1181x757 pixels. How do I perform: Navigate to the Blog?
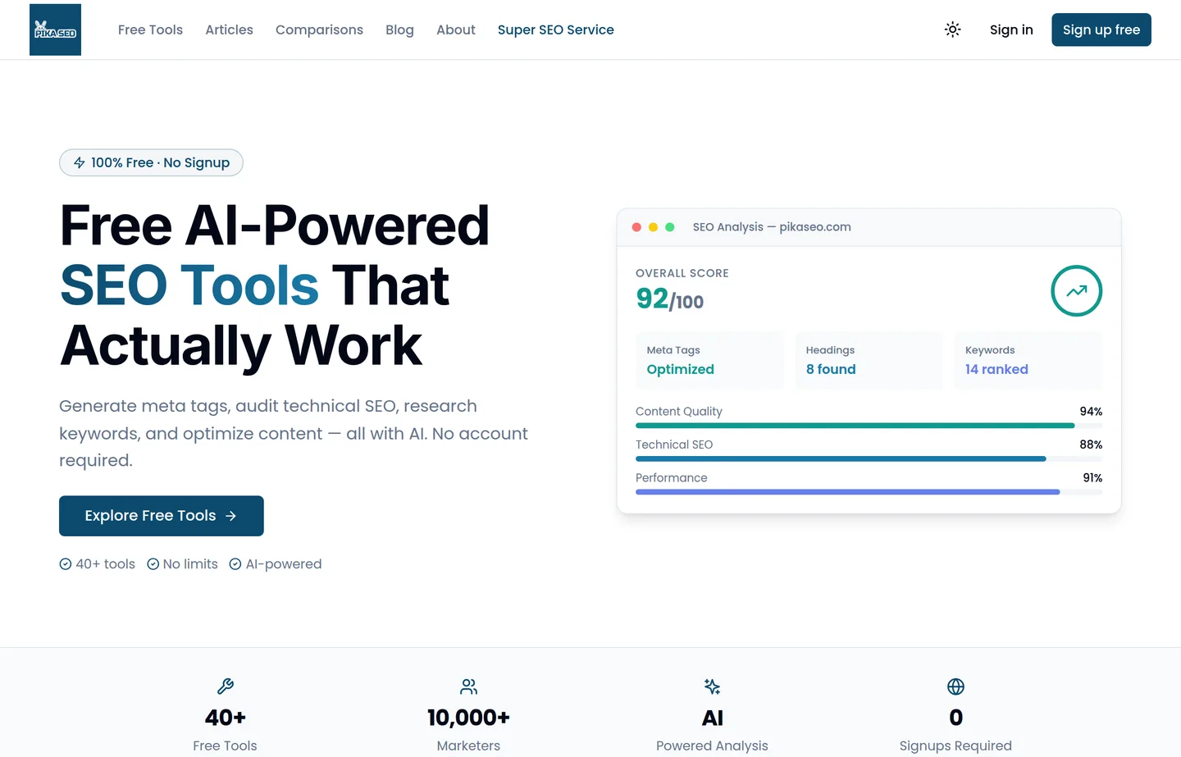tap(399, 30)
